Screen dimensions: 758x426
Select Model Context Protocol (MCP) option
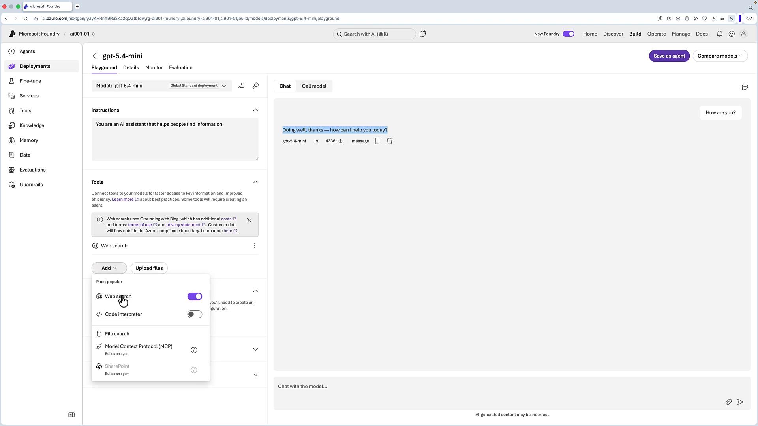[150, 349]
